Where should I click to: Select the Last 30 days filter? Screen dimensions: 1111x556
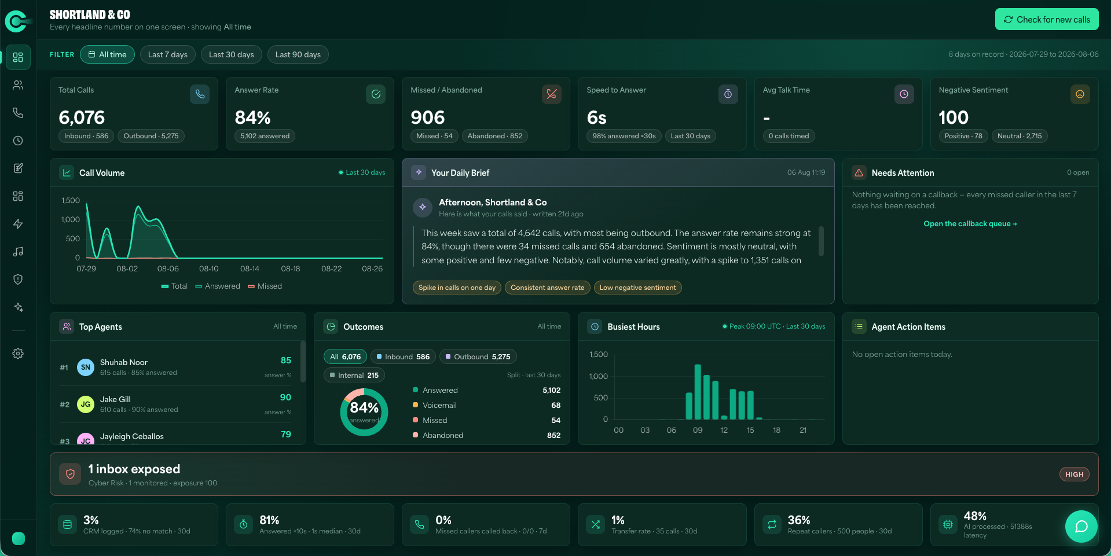coord(231,54)
